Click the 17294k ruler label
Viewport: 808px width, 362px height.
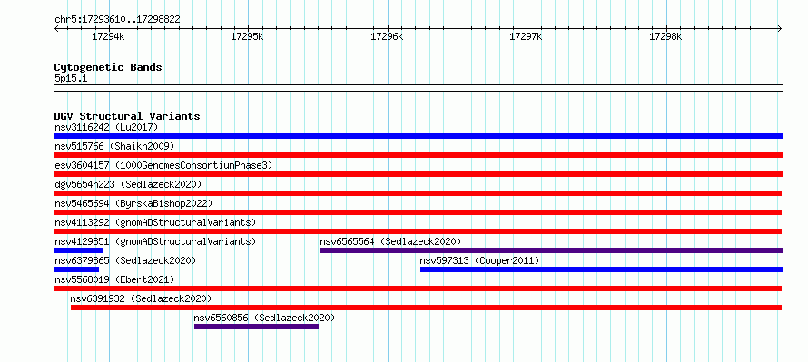[108, 37]
